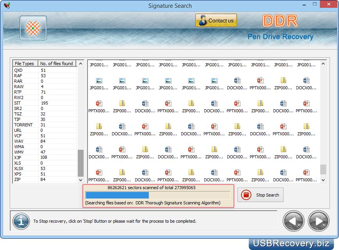Select the RW2 file type row
Screen dimensions: 339x250
45,98
